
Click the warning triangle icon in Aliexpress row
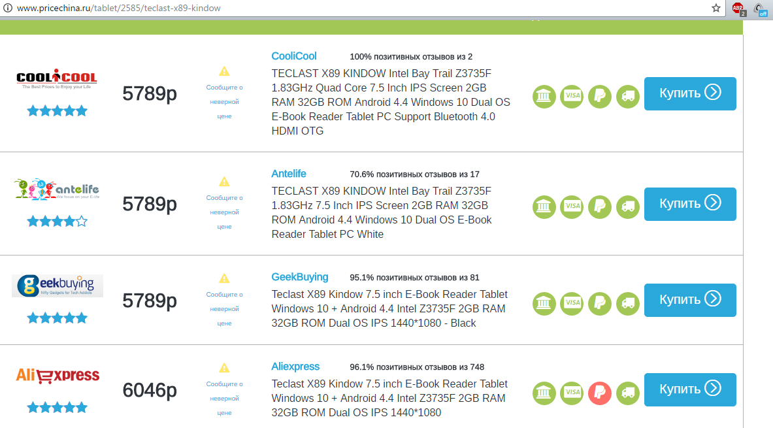pos(224,369)
